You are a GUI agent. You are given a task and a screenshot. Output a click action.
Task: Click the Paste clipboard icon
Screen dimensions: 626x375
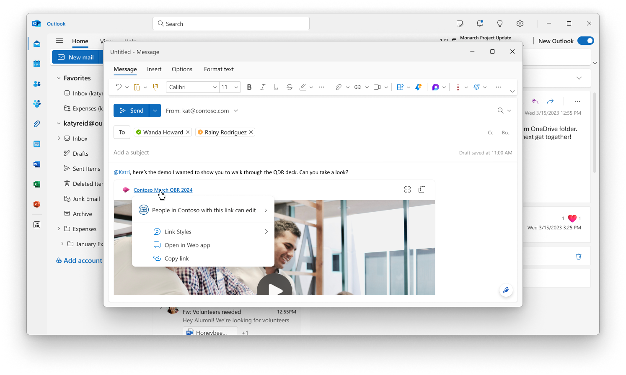pos(137,87)
